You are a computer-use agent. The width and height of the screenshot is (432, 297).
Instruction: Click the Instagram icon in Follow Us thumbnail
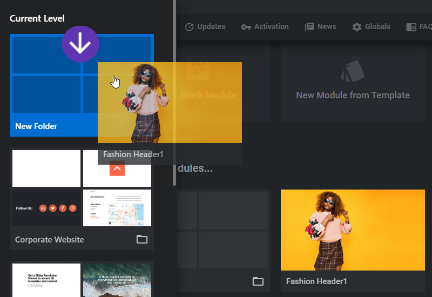73,208
